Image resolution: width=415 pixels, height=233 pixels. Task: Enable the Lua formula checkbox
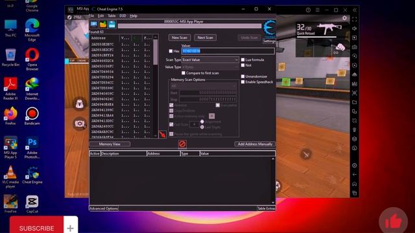pos(243,60)
